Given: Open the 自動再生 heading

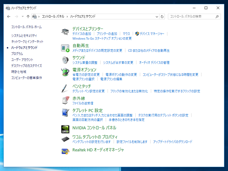Looking at the screenshot, I should click(81, 46).
